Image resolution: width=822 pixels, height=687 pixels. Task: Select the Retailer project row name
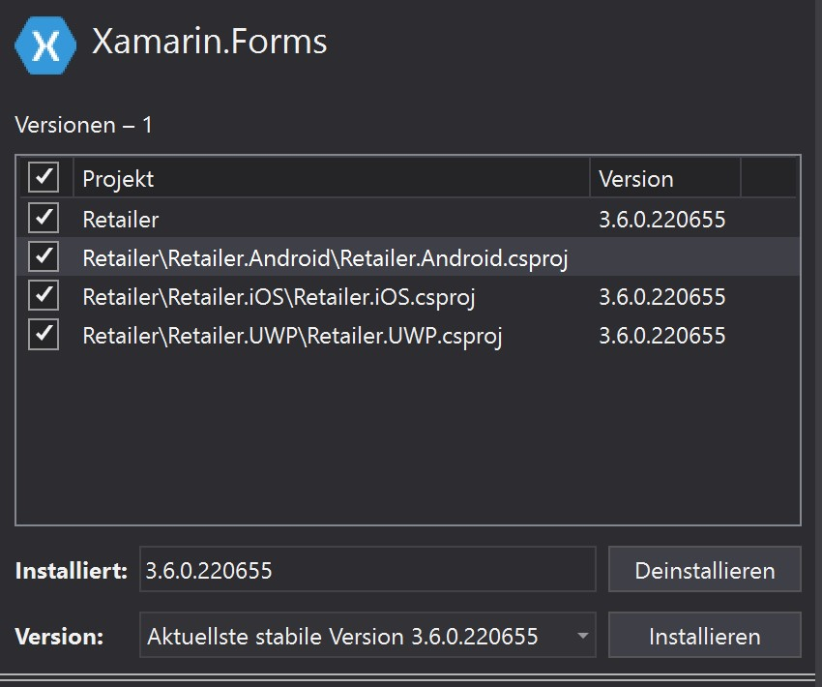click(121, 220)
